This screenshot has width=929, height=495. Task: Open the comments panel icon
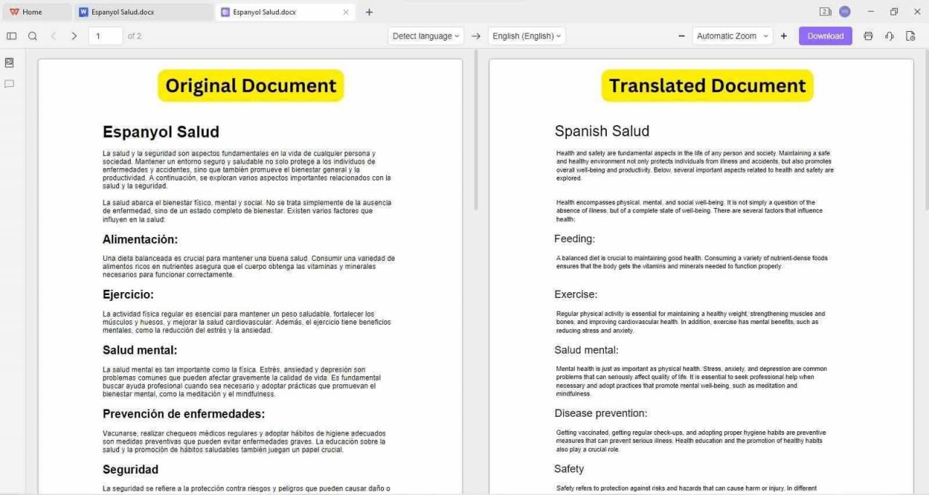coord(9,83)
